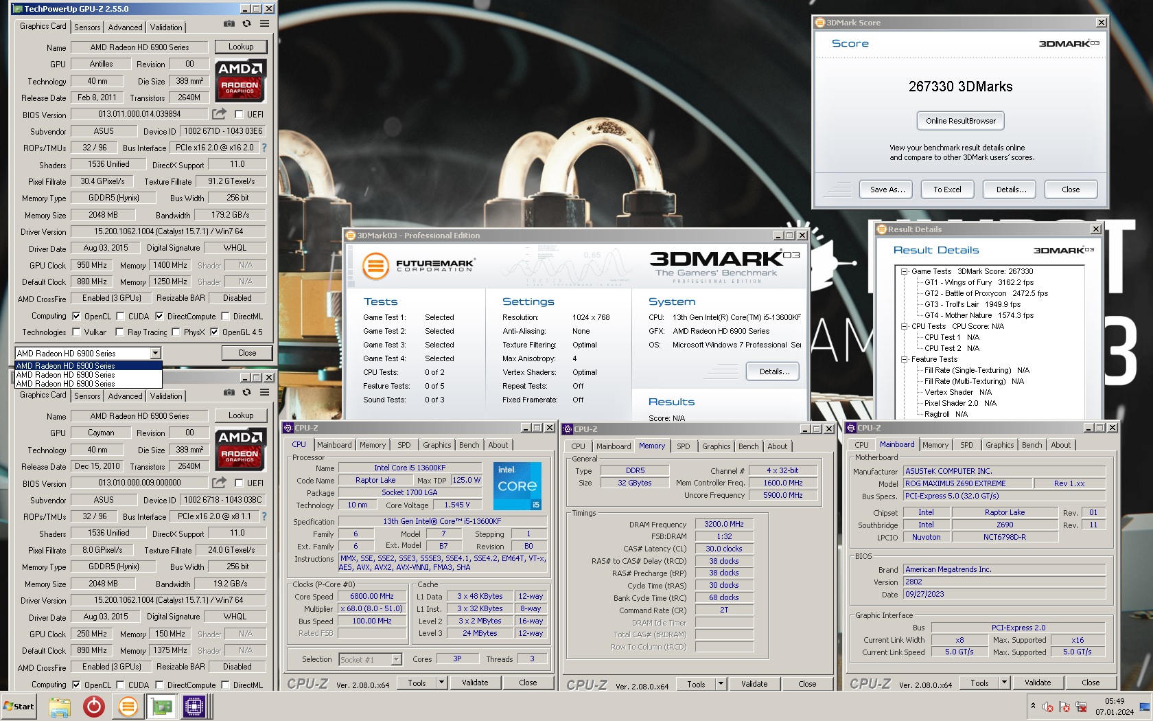
Task: Collapse Game Tests node in Result Details
Action: 904,271
